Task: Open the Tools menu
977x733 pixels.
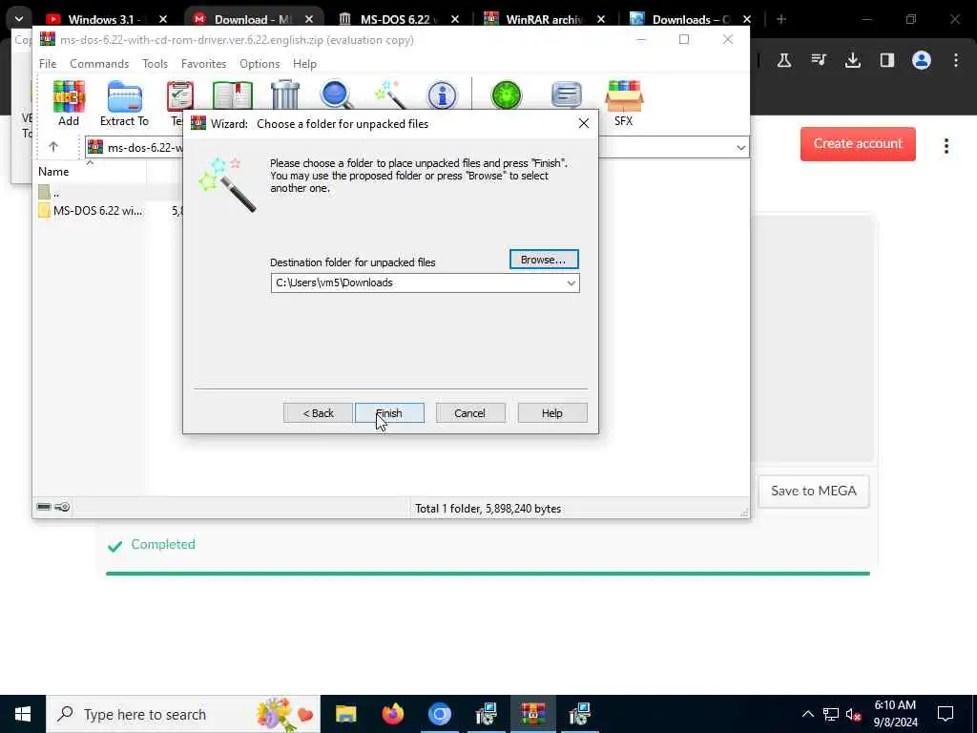Action: 155,64
